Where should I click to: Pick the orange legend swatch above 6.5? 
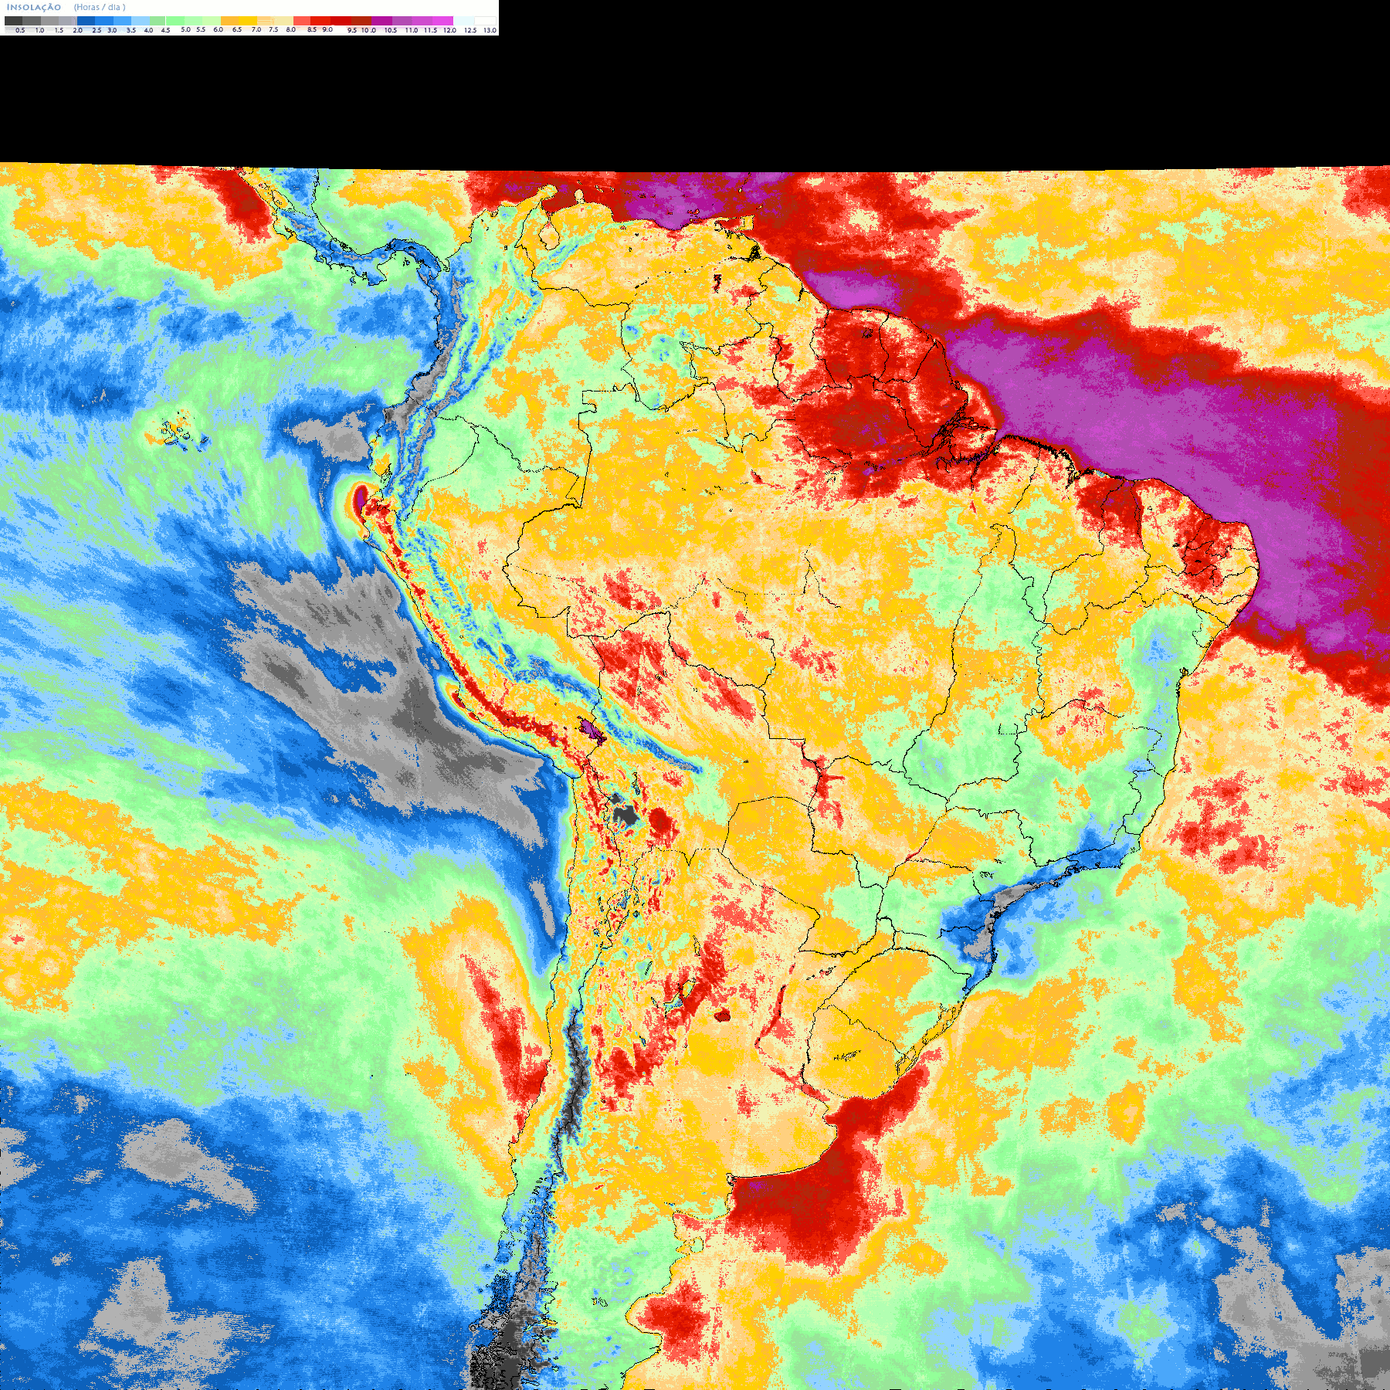[x=229, y=21]
